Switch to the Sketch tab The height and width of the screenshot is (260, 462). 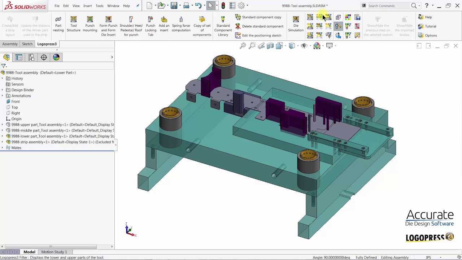point(27,44)
